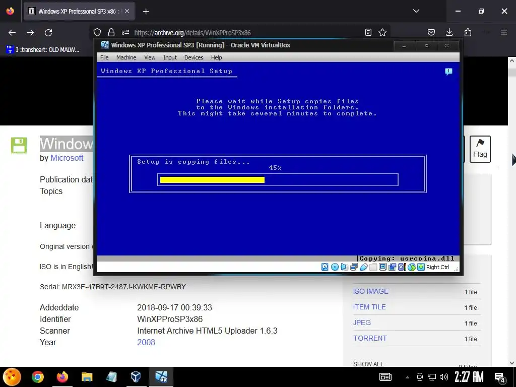Image resolution: width=516 pixels, height=387 pixels.
Task: Open the transheart OLD MALW bookmark
Action: pos(43,50)
